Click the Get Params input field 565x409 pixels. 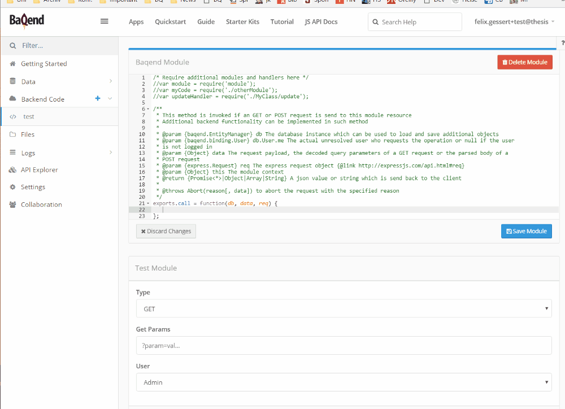344,345
